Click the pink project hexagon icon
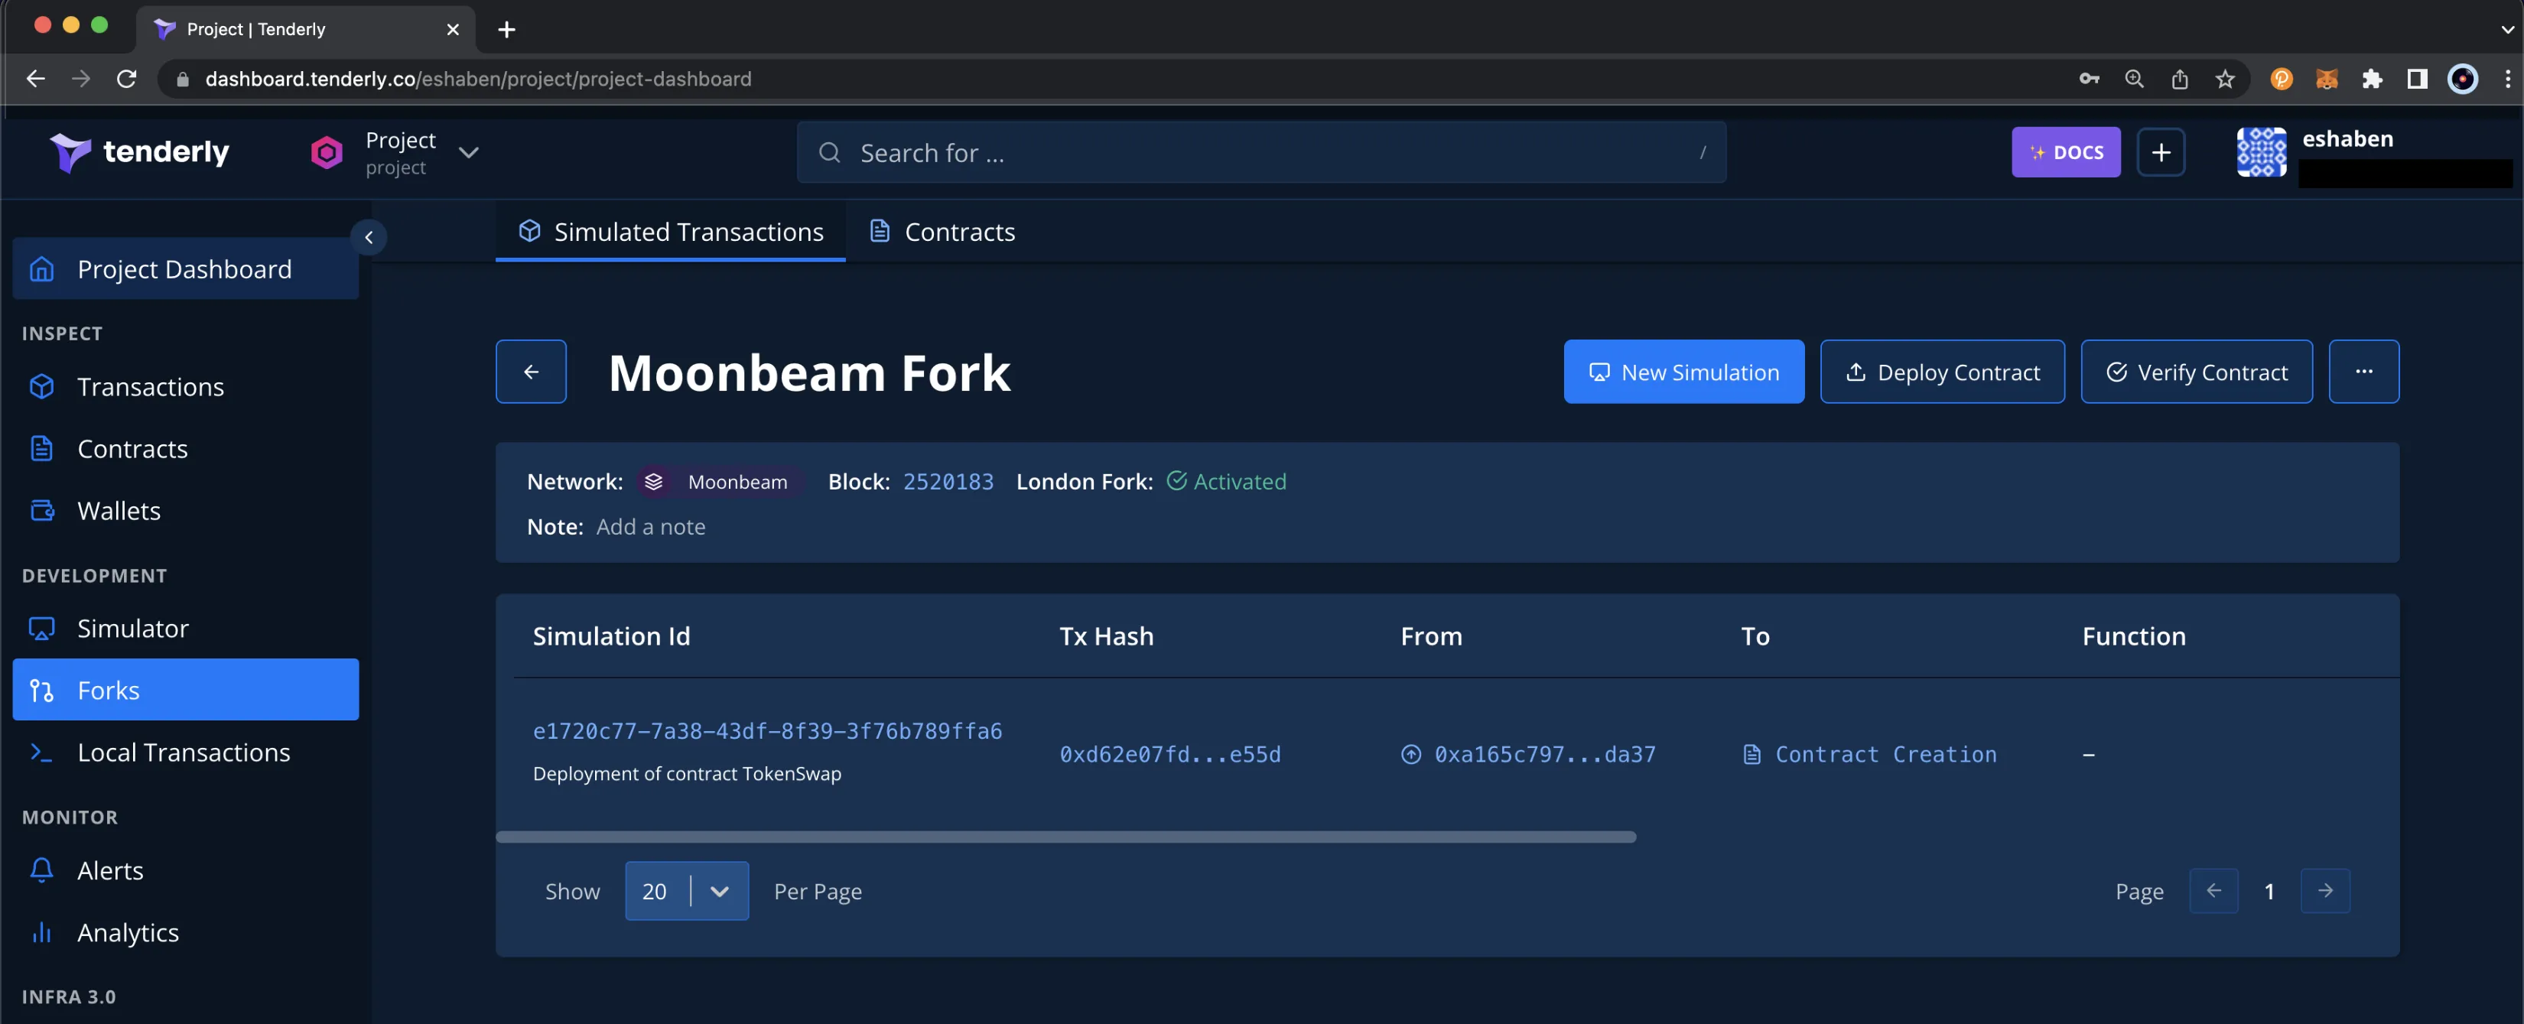 327,152
